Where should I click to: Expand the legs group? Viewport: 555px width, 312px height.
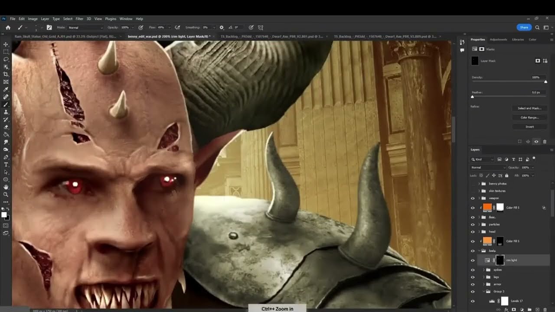484,277
